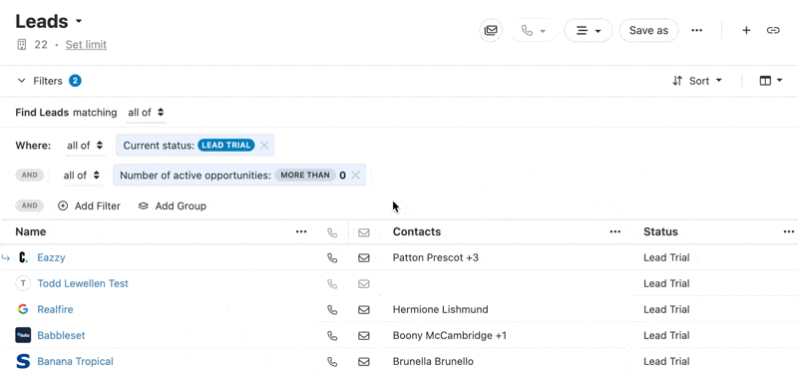798x379 pixels.
Task: Open the Banana Tropical lead
Action: coord(76,362)
